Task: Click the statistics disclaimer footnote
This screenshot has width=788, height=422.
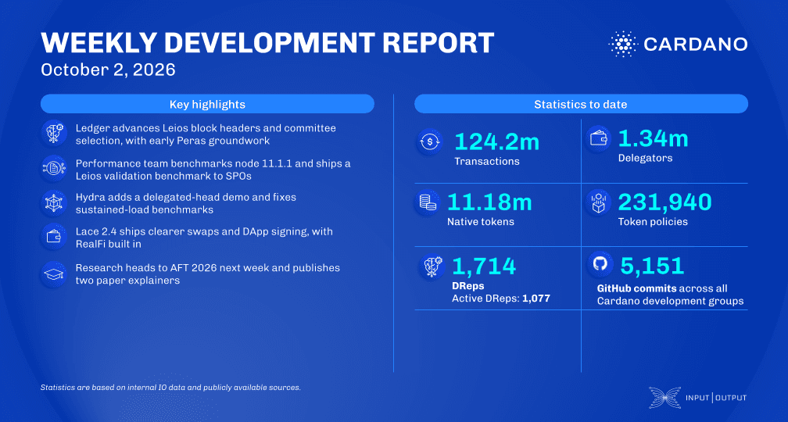Action: pyautogui.click(x=171, y=388)
